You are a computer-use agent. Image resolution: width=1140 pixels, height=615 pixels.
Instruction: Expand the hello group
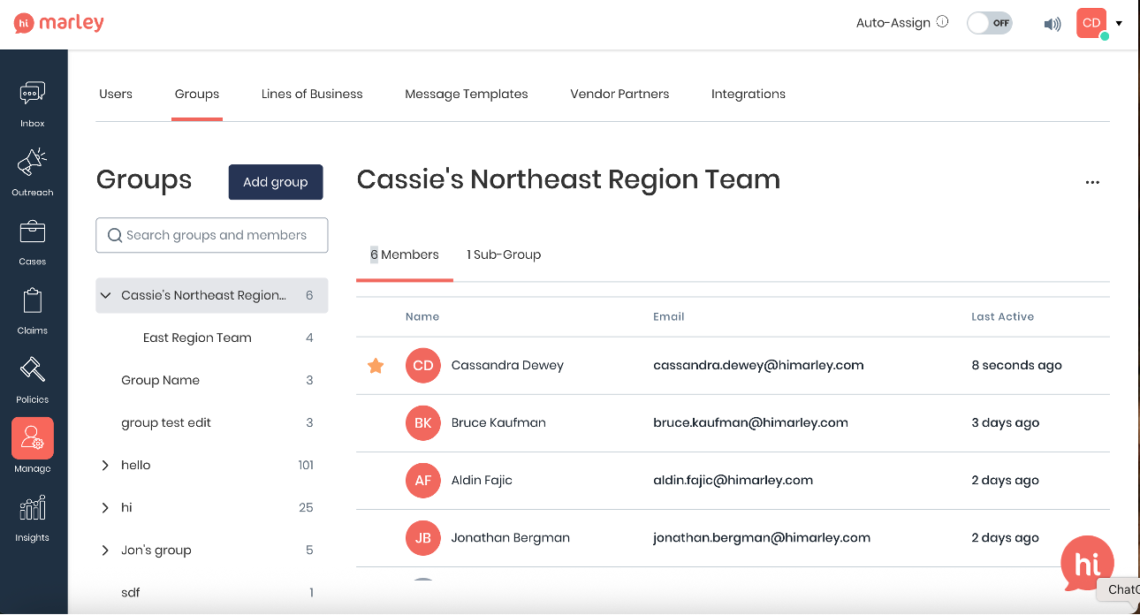tap(106, 466)
